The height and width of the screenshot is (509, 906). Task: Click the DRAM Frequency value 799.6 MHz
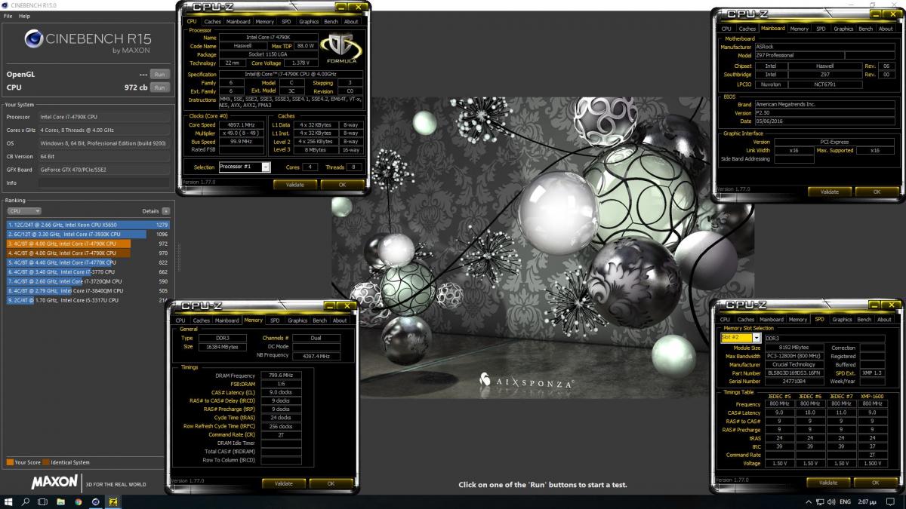(x=281, y=375)
